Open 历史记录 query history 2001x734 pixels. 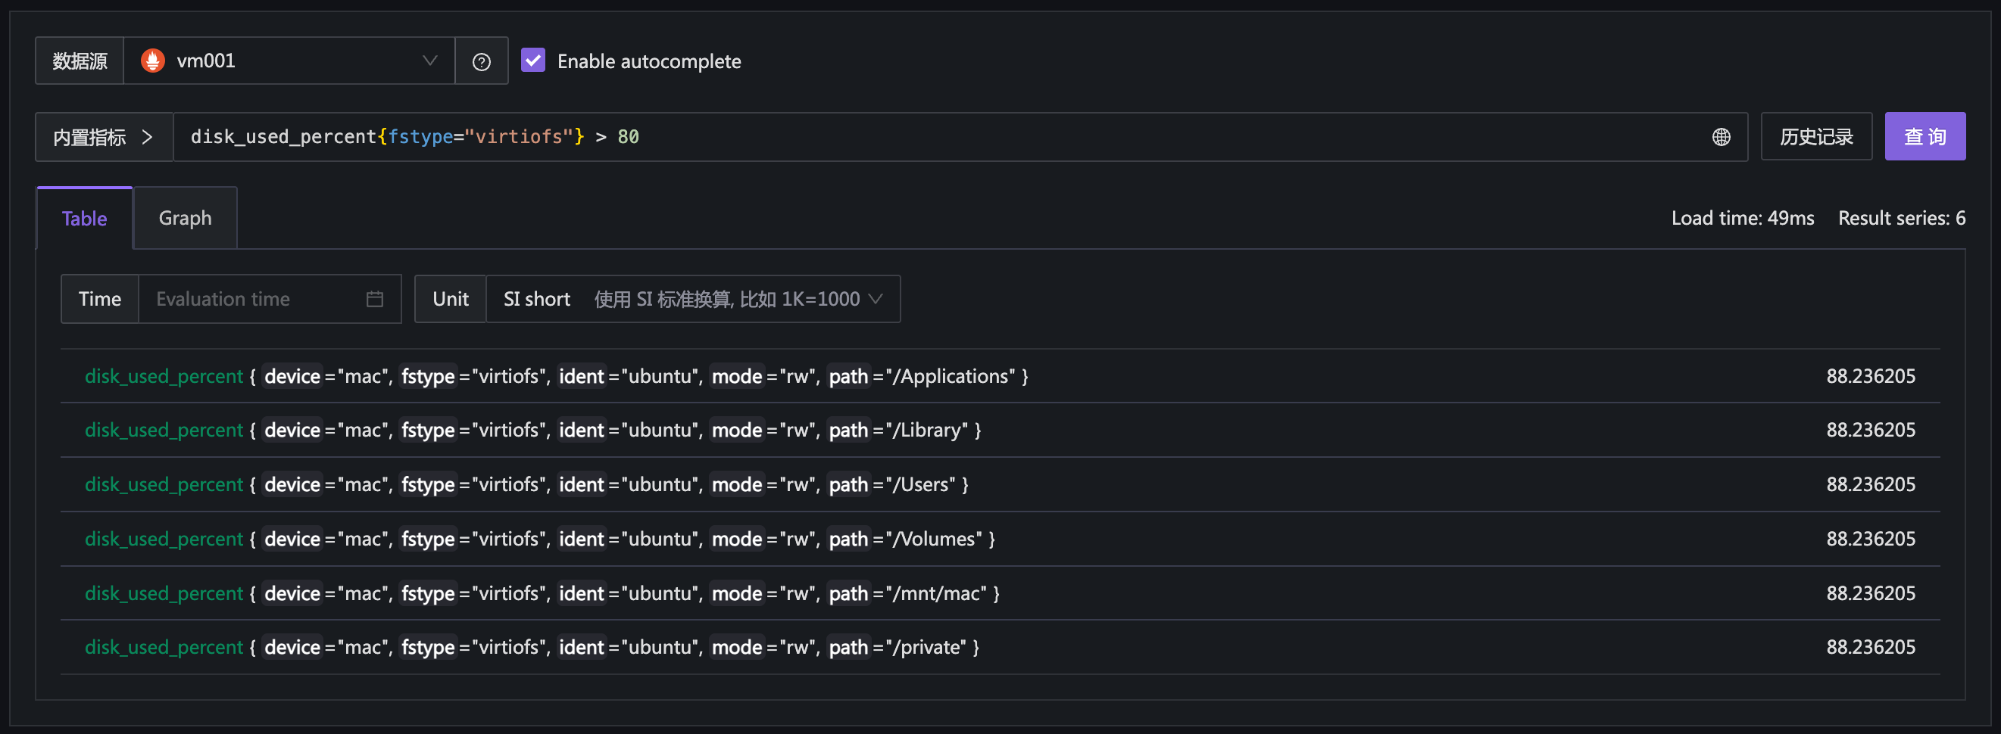point(1815,136)
